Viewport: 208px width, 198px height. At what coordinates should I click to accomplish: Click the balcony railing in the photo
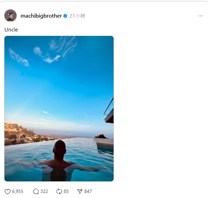(x=109, y=107)
